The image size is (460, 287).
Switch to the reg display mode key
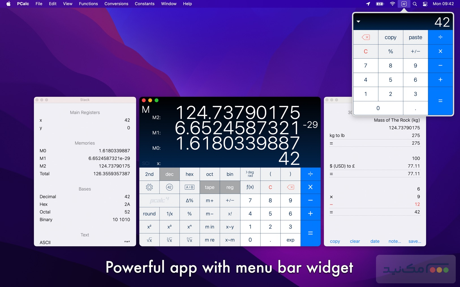tap(230, 187)
